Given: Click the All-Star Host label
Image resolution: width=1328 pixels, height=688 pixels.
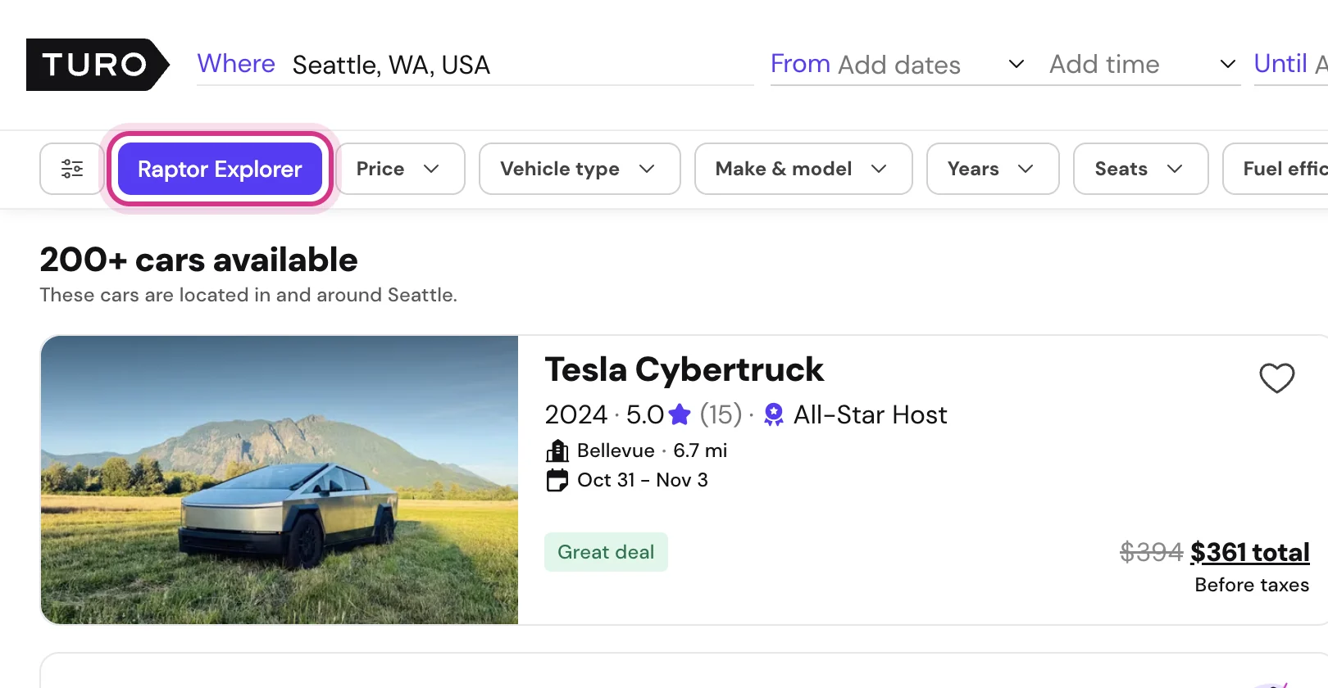Looking at the screenshot, I should pos(871,414).
